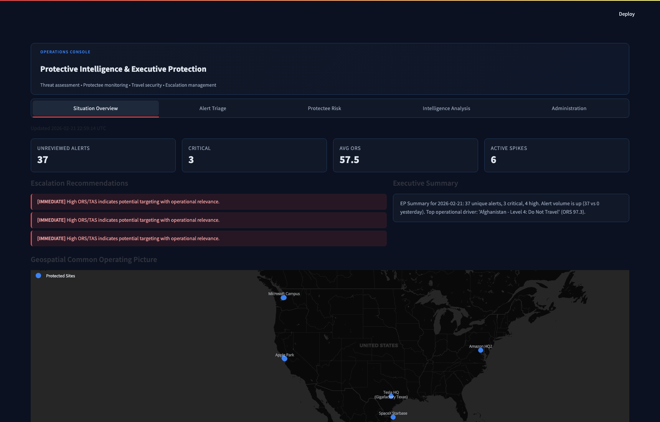Select the second IMMEDIATE escalation recommendation
Screen dimensions: 660x422
pos(209,220)
